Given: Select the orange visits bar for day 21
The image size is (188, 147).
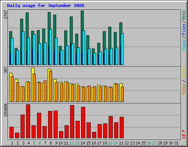Looking at the screenshot, I should point(122,94).
